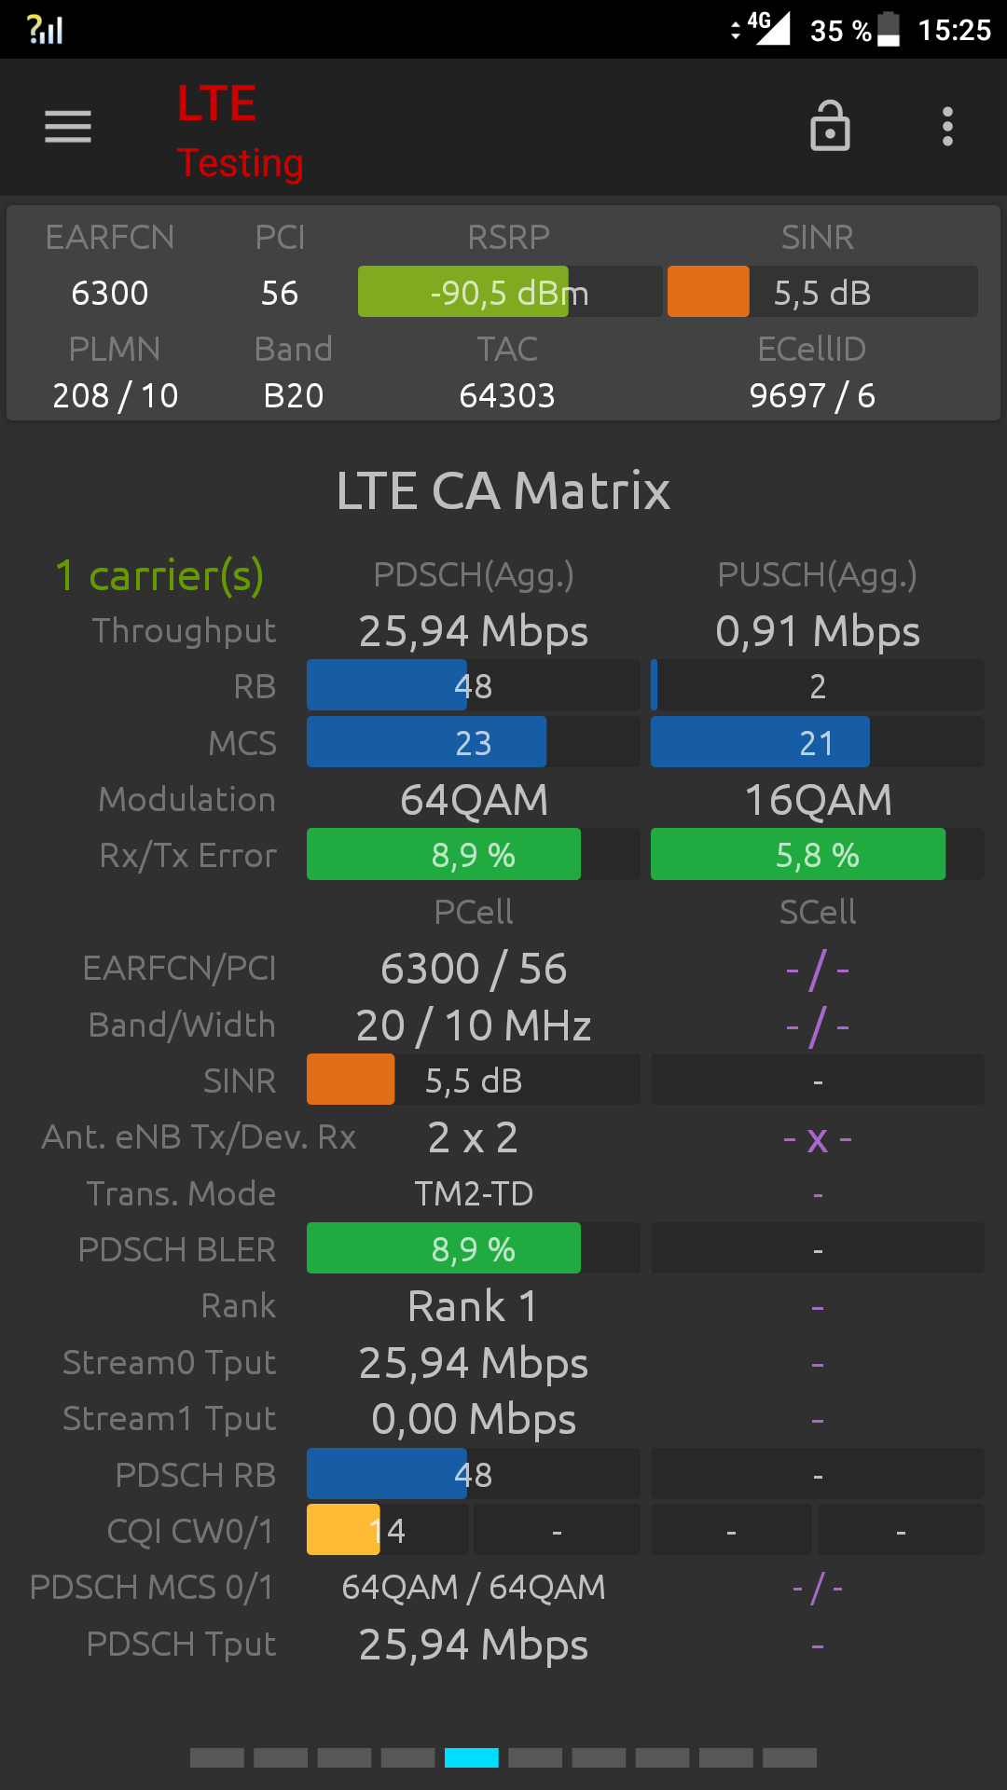
Task: Select the highlighted cyan page indicator
Action: [472, 1758]
